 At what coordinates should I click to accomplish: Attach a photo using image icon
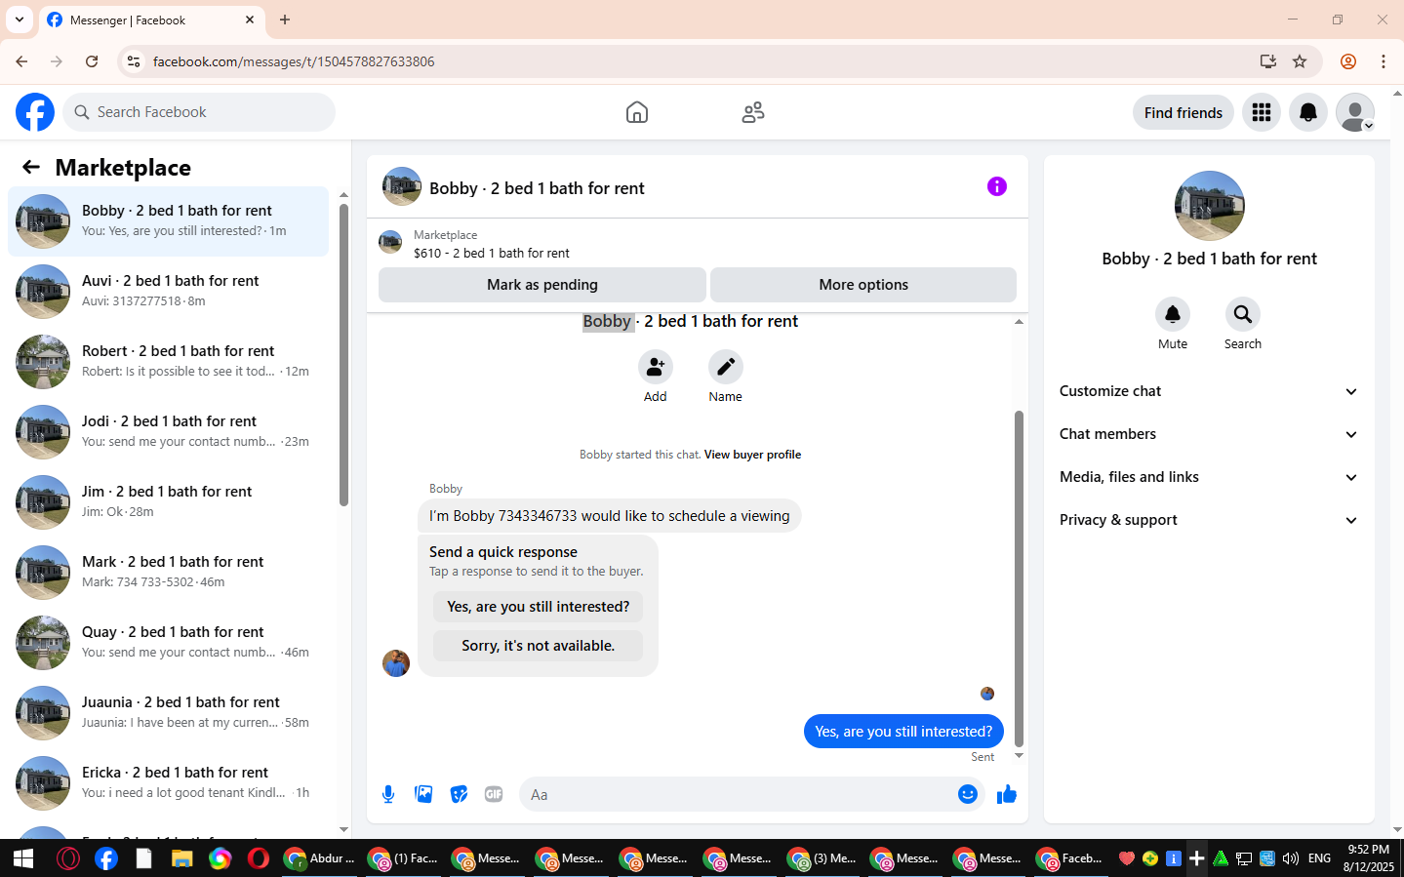(x=423, y=794)
